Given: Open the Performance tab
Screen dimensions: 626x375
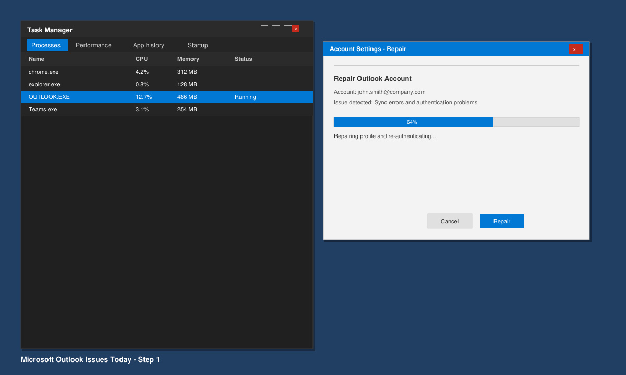Looking at the screenshot, I should coord(93,45).
